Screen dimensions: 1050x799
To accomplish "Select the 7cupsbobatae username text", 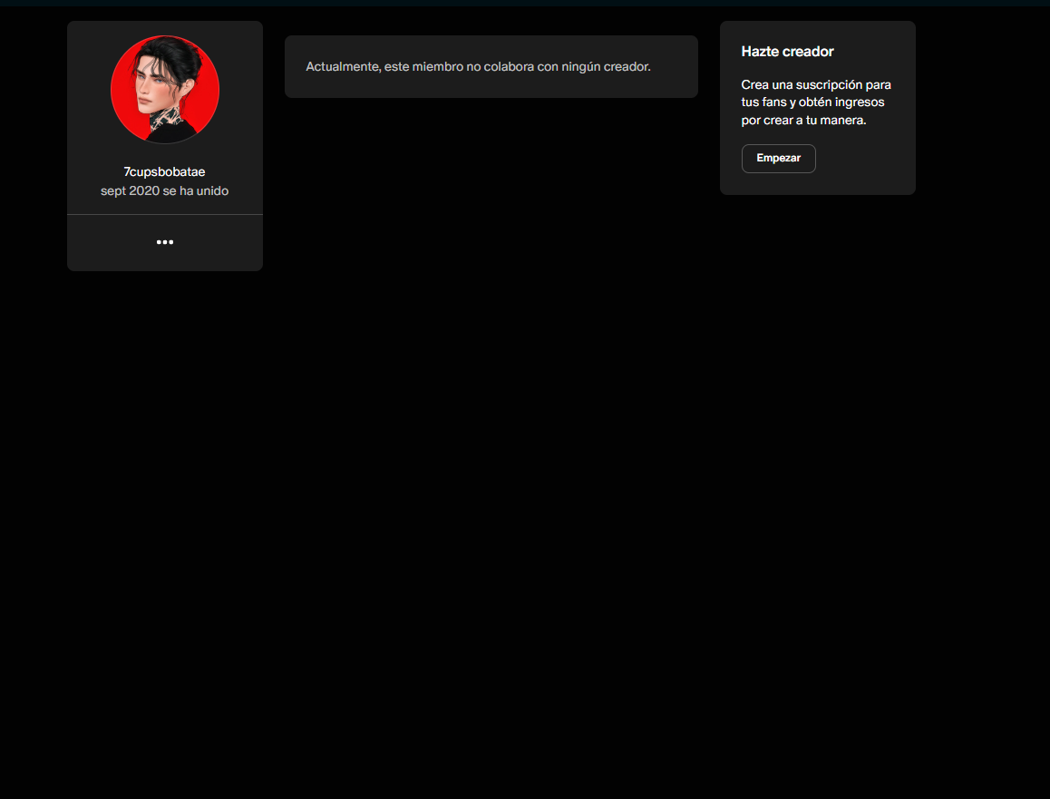I will click(x=164, y=172).
